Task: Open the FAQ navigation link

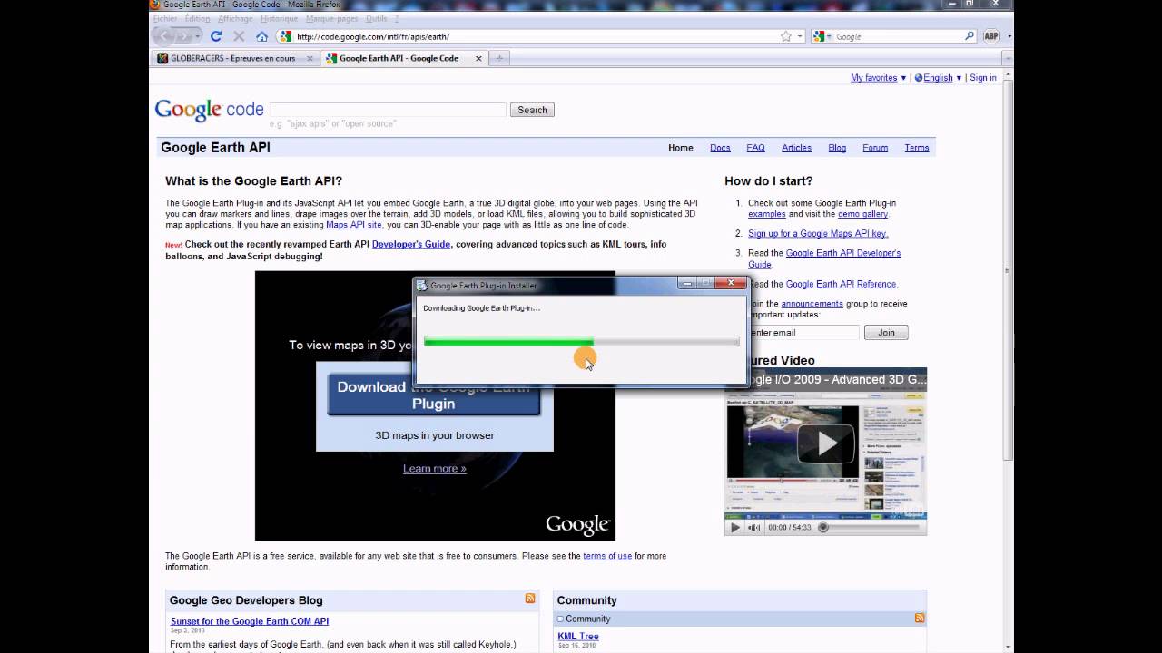Action: [755, 148]
